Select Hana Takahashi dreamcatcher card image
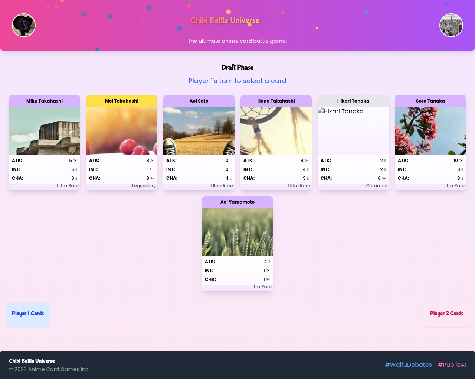Image resolution: width=475 pixels, height=379 pixels. coord(276,131)
